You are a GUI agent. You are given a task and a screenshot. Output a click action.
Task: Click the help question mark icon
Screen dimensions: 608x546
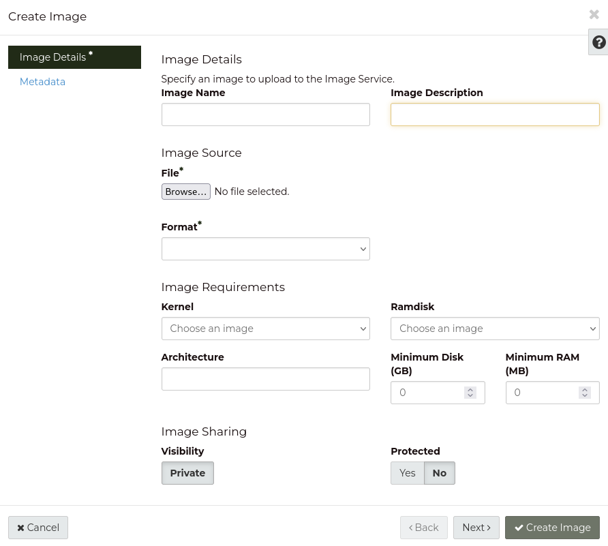point(598,42)
